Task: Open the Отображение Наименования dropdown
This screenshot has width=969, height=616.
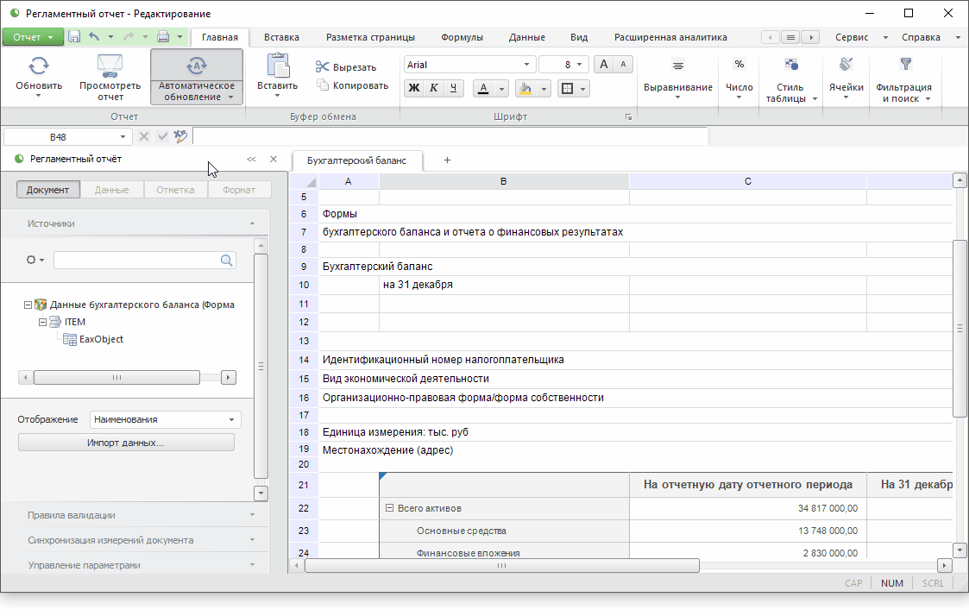Action: [165, 419]
